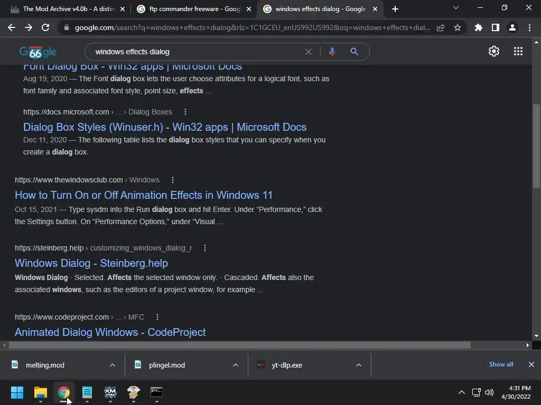The image size is (541, 405).
Task: Close the ftp commander freeware tab
Action: [x=249, y=9]
